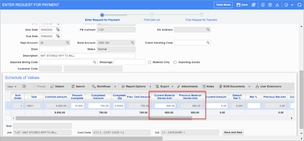Screen dimensions: 304x141
Task: Click the help question mark icon
Action: point(270,5)
